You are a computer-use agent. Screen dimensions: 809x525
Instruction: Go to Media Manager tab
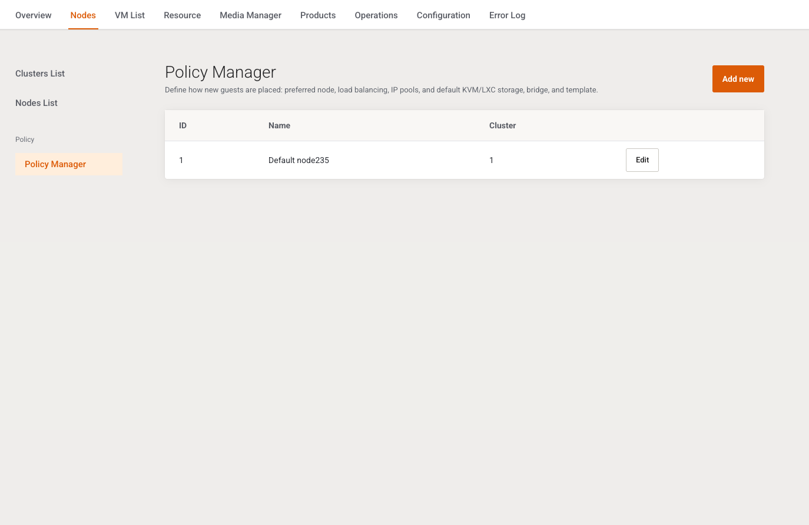[x=250, y=15]
